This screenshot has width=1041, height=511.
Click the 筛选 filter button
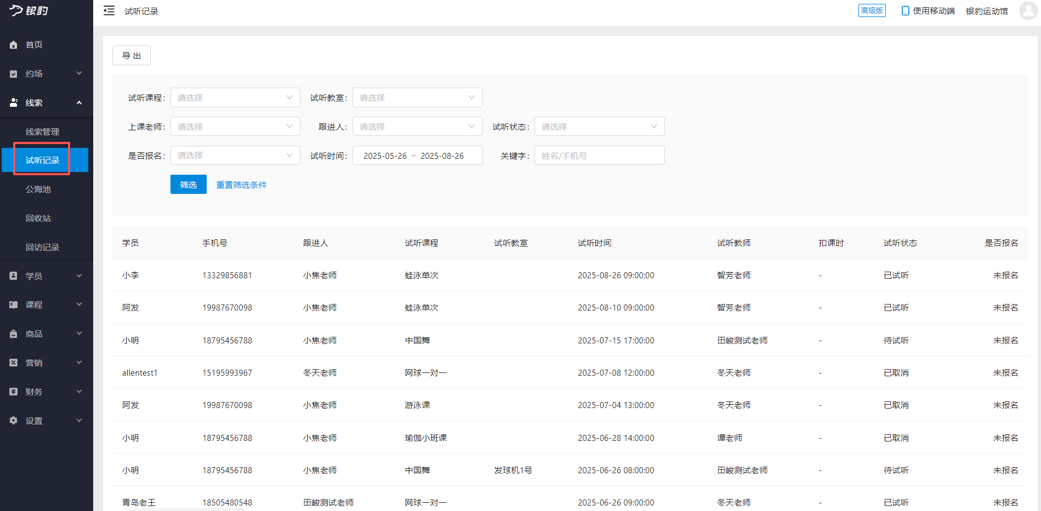click(x=188, y=185)
